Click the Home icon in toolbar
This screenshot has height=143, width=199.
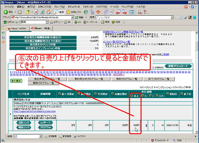pyautogui.click(x=49, y=12)
